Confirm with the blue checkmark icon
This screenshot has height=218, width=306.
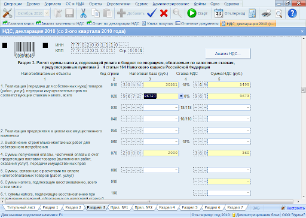[x=152, y=13]
